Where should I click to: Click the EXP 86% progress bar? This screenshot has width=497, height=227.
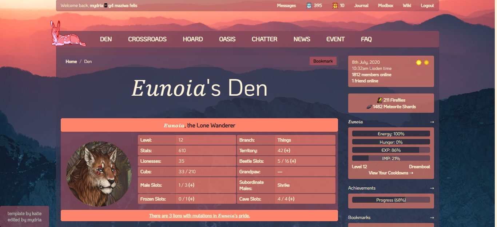click(x=391, y=150)
